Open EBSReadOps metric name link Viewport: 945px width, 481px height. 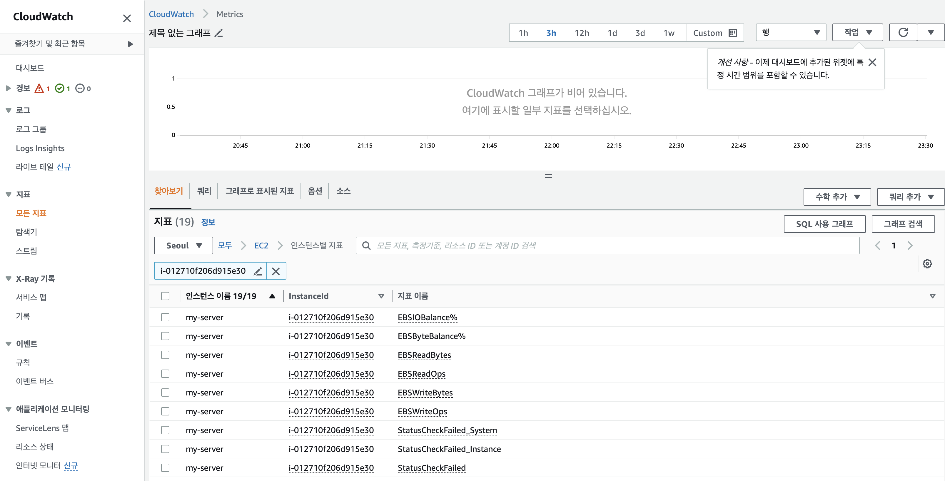pyautogui.click(x=422, y=374)
